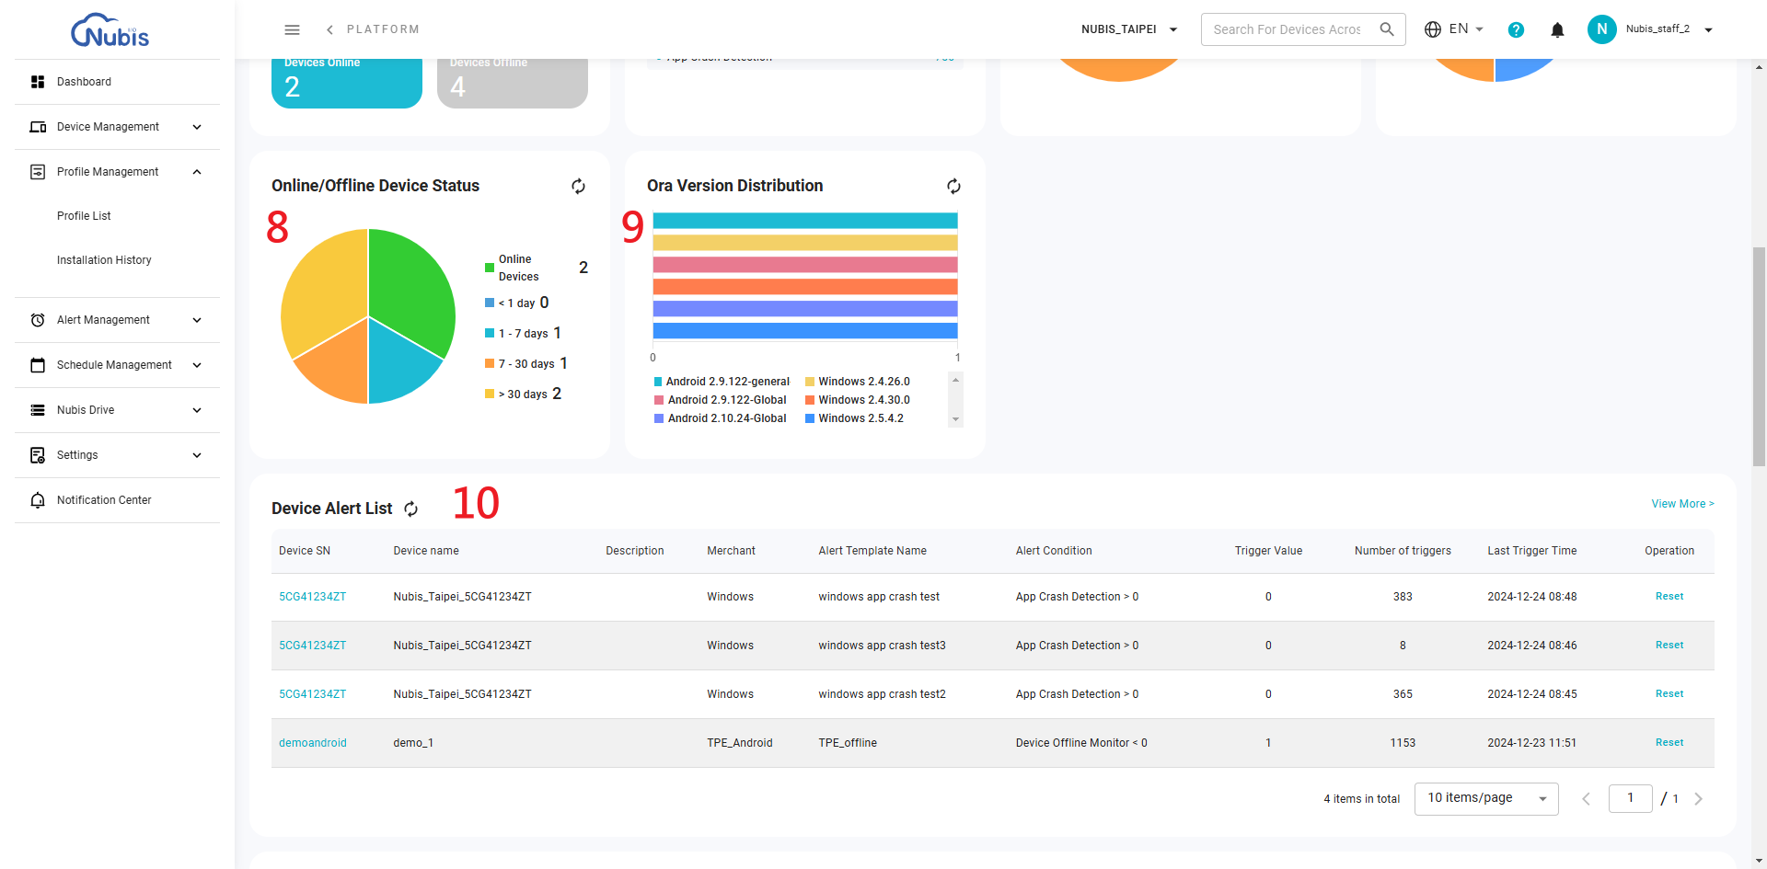Click the Device Management icon
This screenshot has width=1767, height=869.
click(x=38, y=127)
